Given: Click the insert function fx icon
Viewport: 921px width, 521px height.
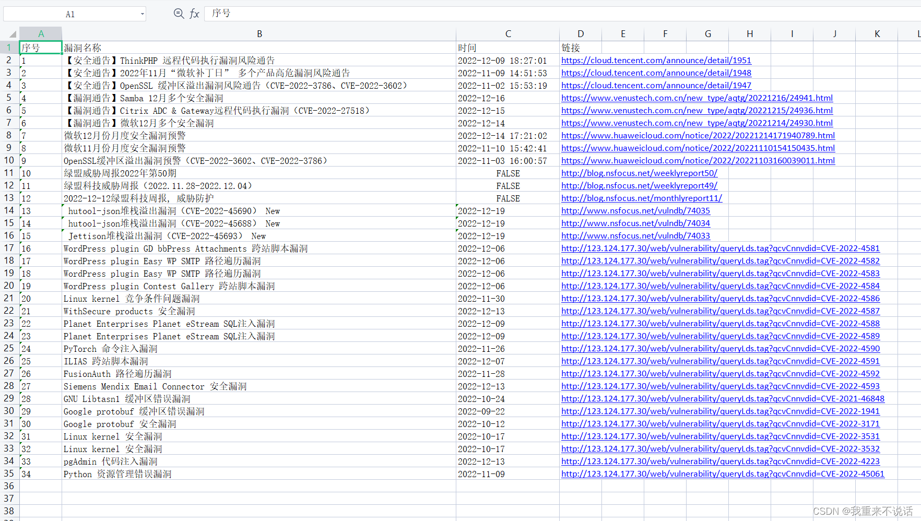Looking at the screenshot, I should tap(194, 14).
